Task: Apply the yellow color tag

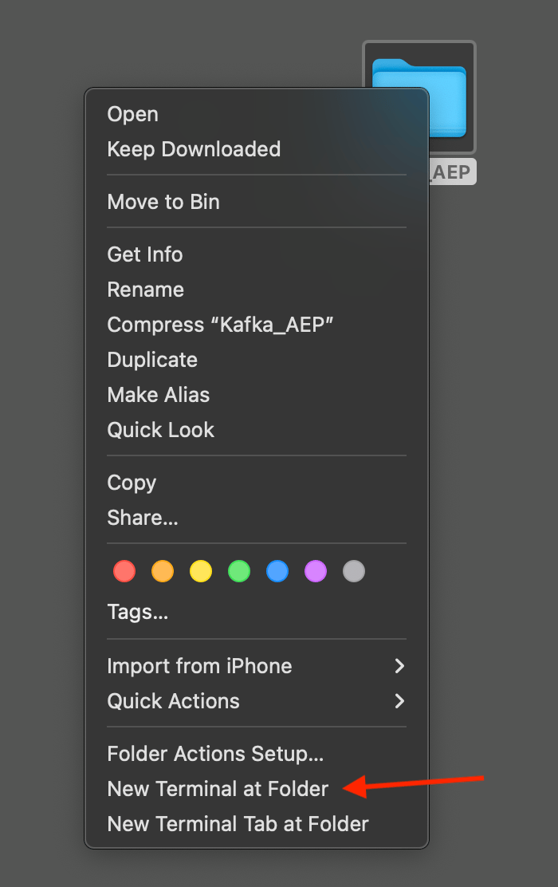Action: click(201, 571)
